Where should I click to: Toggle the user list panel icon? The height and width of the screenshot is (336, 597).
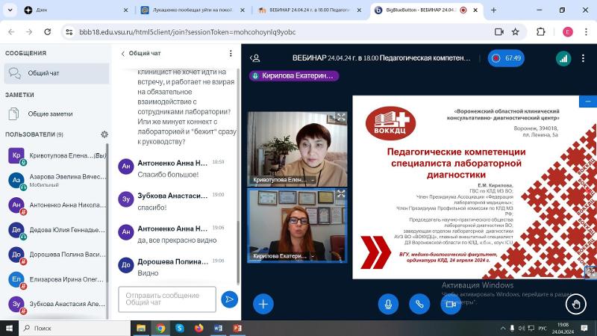(255, 58)
